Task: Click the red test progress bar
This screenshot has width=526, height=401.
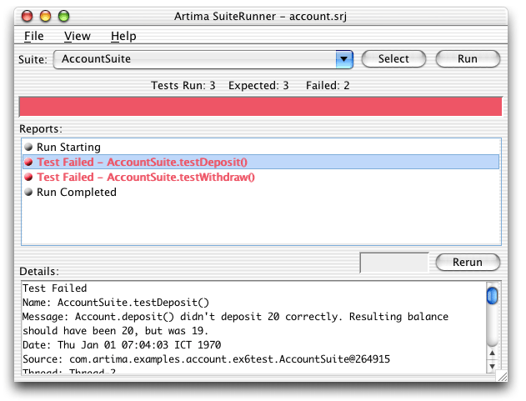Action: [261, 107]
